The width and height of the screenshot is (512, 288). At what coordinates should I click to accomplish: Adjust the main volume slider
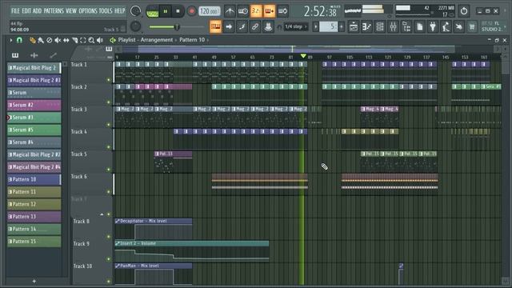pos(176,26)
